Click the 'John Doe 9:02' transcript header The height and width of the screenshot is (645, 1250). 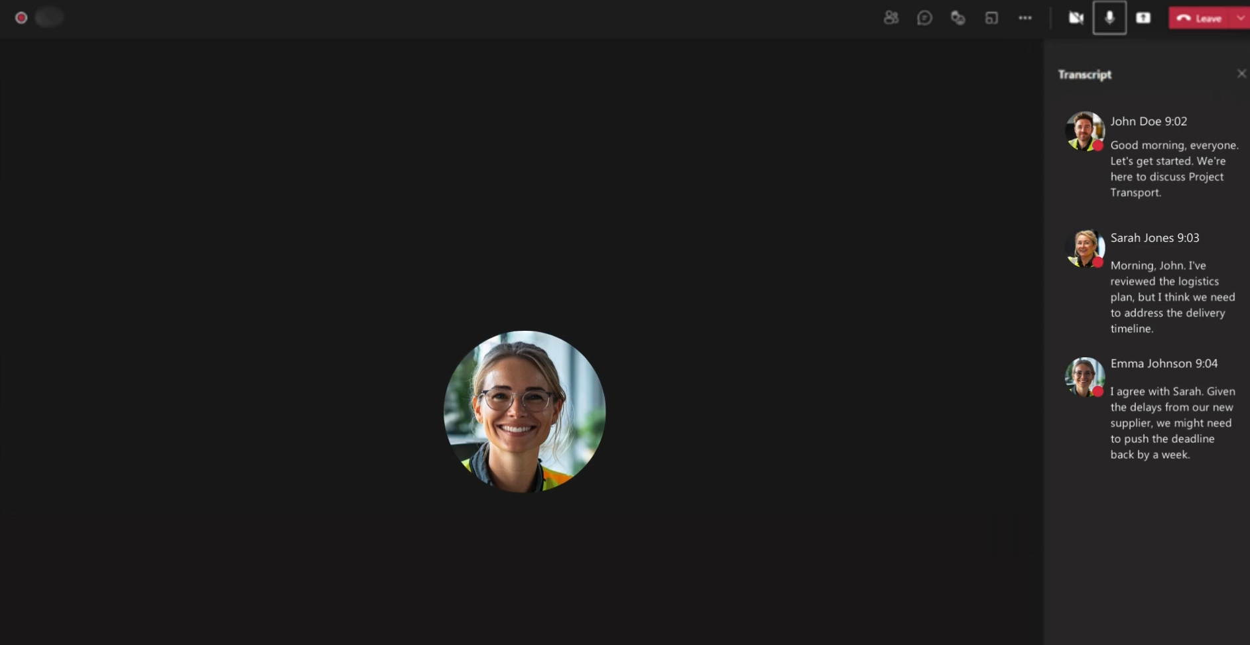pos(1149,121)
